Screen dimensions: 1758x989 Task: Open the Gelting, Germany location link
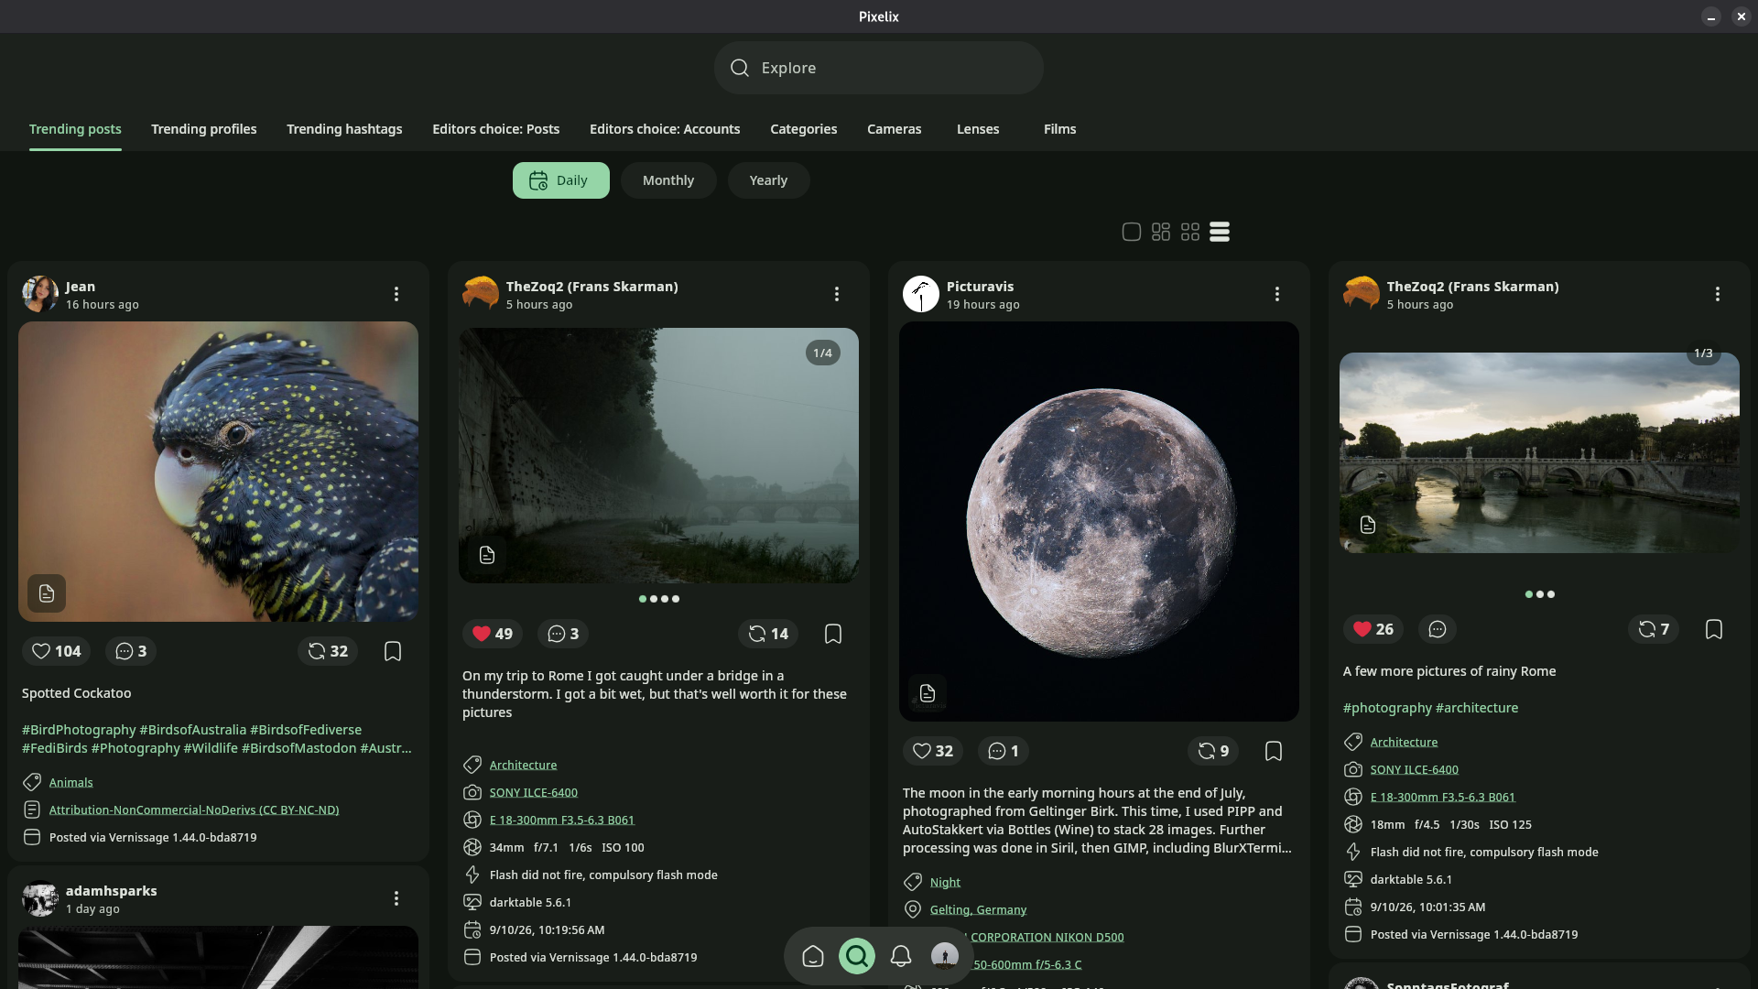tap(978, 910)
